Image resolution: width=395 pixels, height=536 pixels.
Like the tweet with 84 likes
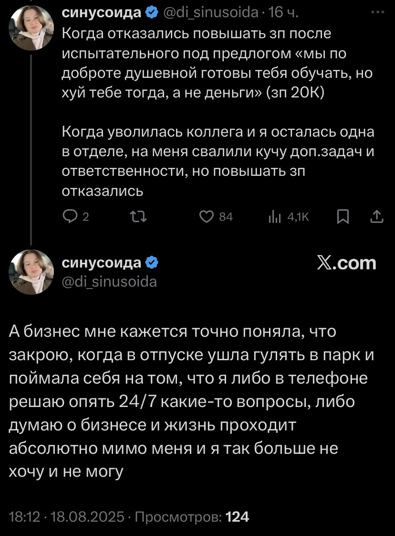[x=206, y=217]
